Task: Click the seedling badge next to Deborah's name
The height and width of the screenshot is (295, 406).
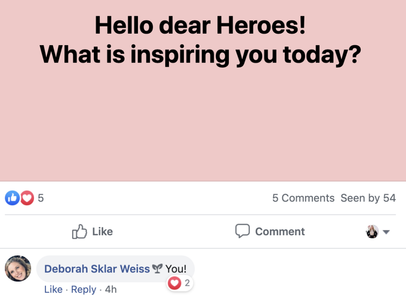Action: click(157, 268)
